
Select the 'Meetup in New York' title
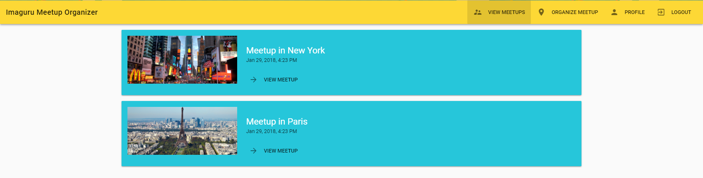285,50
